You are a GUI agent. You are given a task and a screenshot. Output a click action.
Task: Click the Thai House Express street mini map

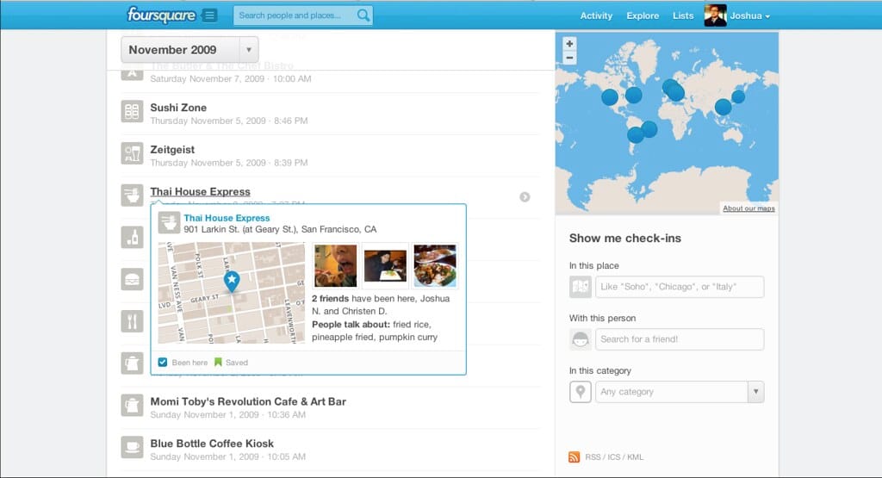tap(231, 293)
